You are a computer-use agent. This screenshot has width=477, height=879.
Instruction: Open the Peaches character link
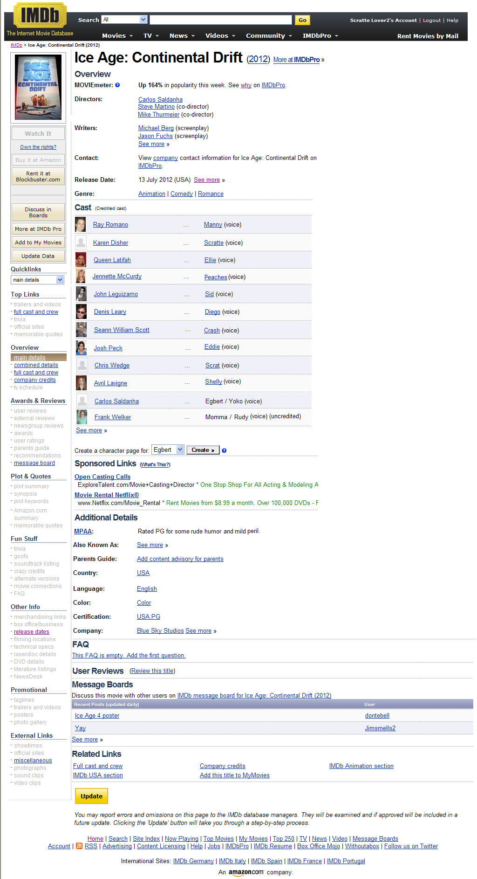216,277
